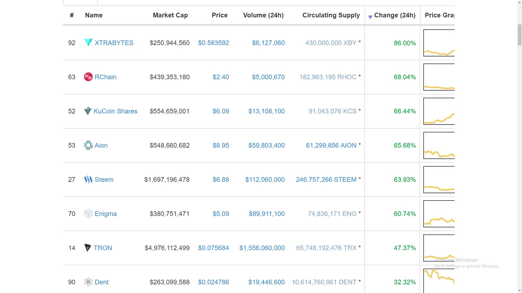The image size is (522, 293).
Task: Open XTRABYTES volume $6,127,060
Action: pyautogui.click(x=268, y=43)
